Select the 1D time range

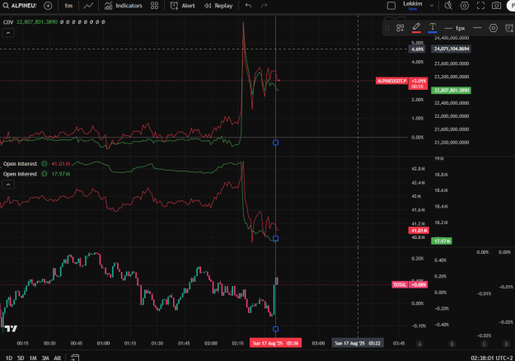click(9, 358)
